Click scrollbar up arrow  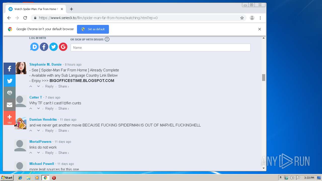(264, 38)
